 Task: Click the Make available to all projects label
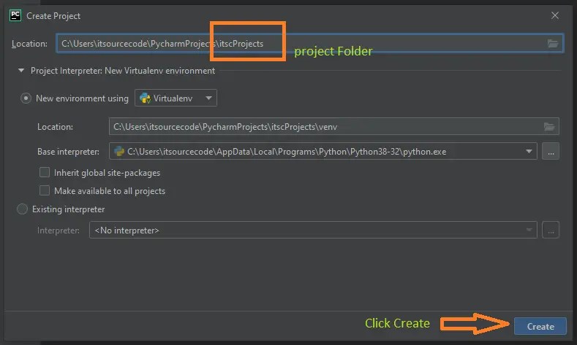(110, 191)
